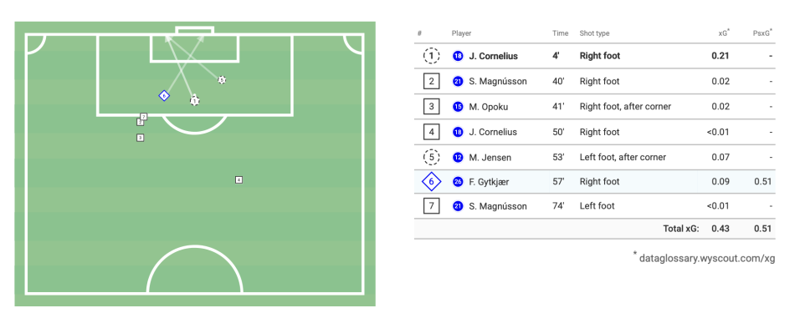
Task: Click jersey badge 12 beside M. Jensen
Action: [x=458, y=157]
